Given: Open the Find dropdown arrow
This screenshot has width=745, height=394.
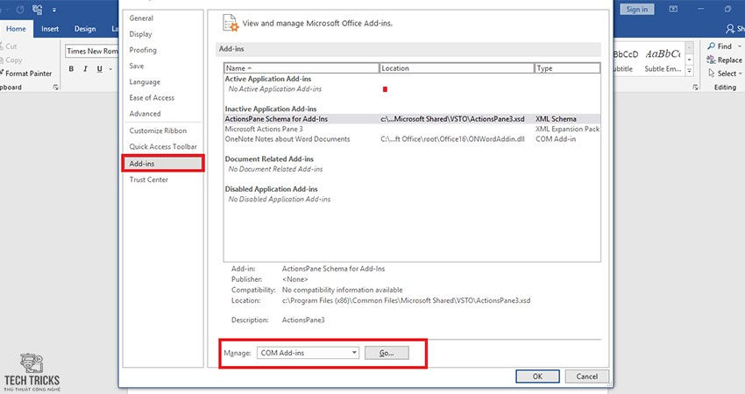Looking at the screenshot, I should point(739,46).
